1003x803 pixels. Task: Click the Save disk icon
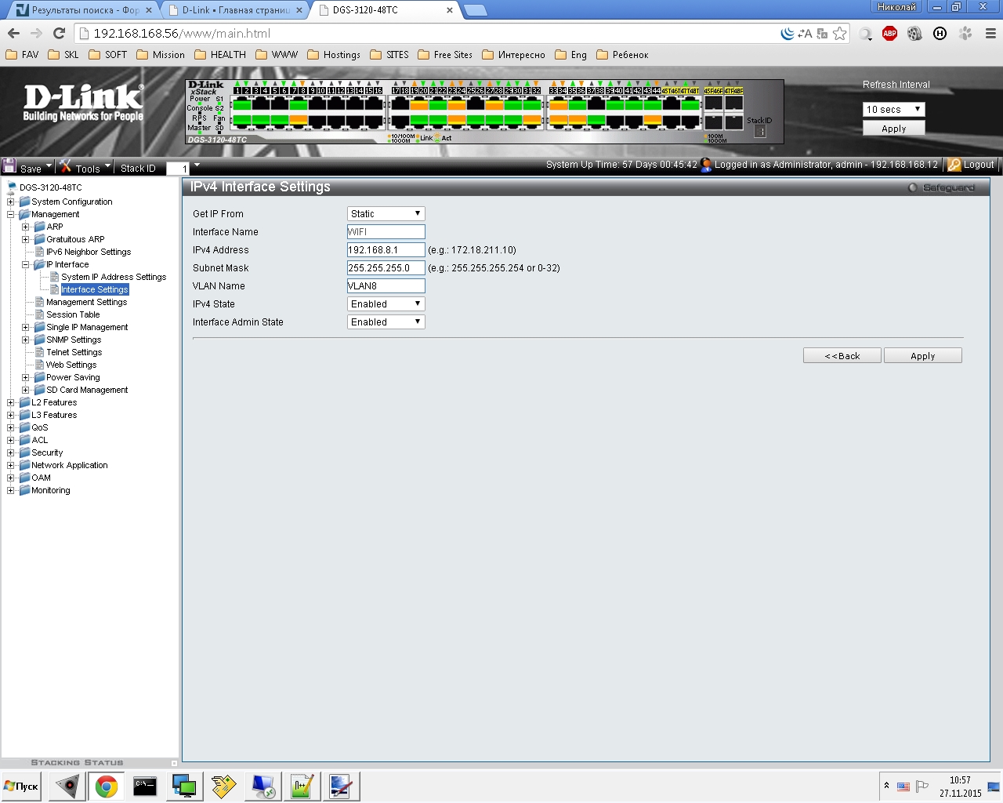10,166
